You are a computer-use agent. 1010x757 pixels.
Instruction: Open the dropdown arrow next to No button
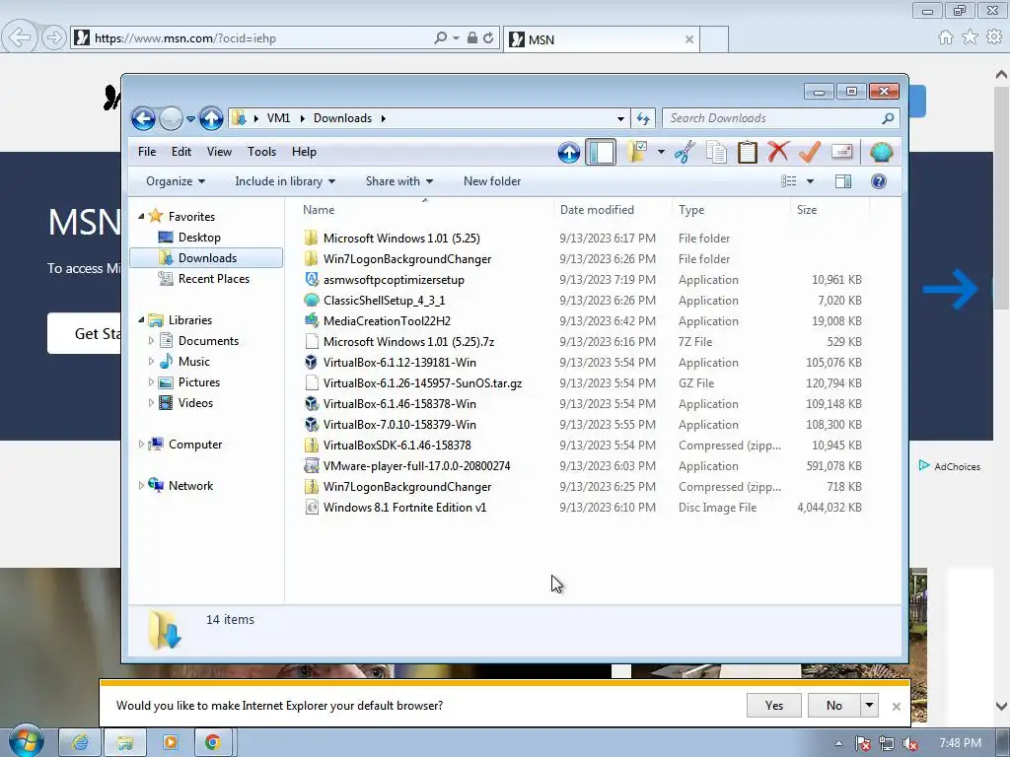pos(869,706)
